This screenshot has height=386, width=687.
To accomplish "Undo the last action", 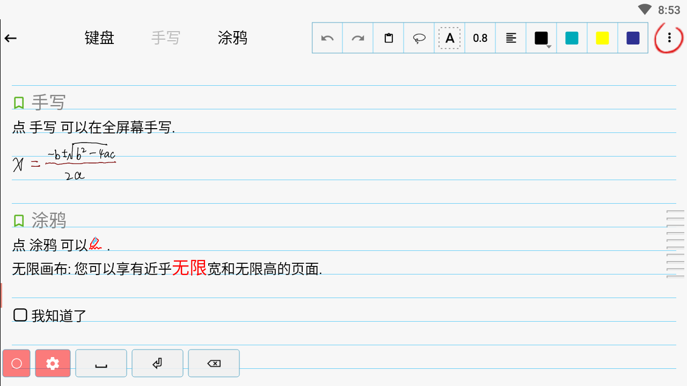I will click(327, 38).
